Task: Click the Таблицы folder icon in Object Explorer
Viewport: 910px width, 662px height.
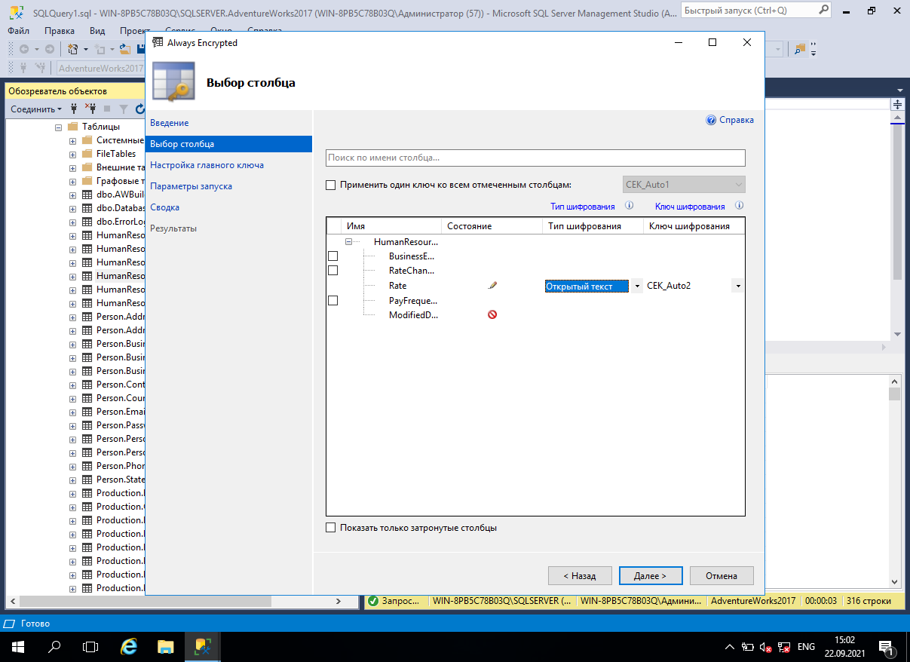Action: coord(72,127)
